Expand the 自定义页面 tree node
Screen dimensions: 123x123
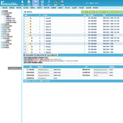point(1,30)
